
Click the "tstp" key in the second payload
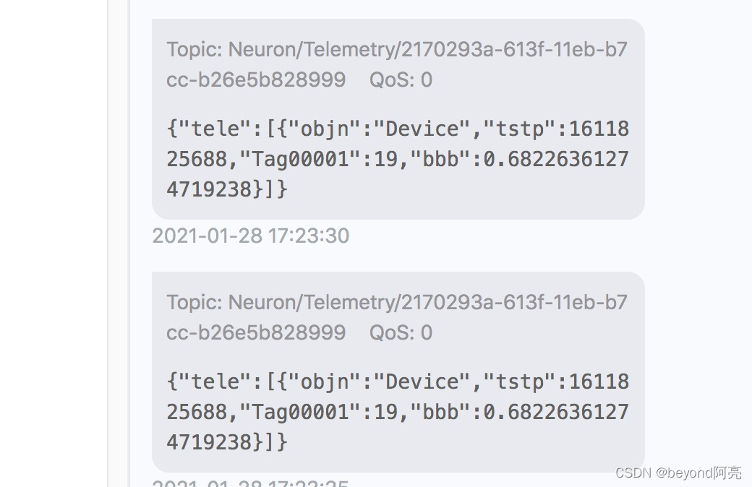pos(520,382)
